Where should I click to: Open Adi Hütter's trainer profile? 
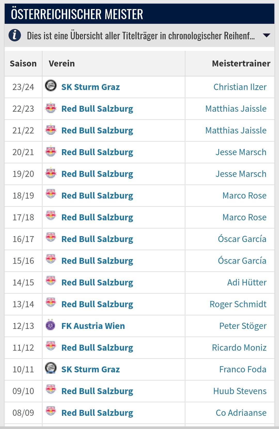[247, 282]
